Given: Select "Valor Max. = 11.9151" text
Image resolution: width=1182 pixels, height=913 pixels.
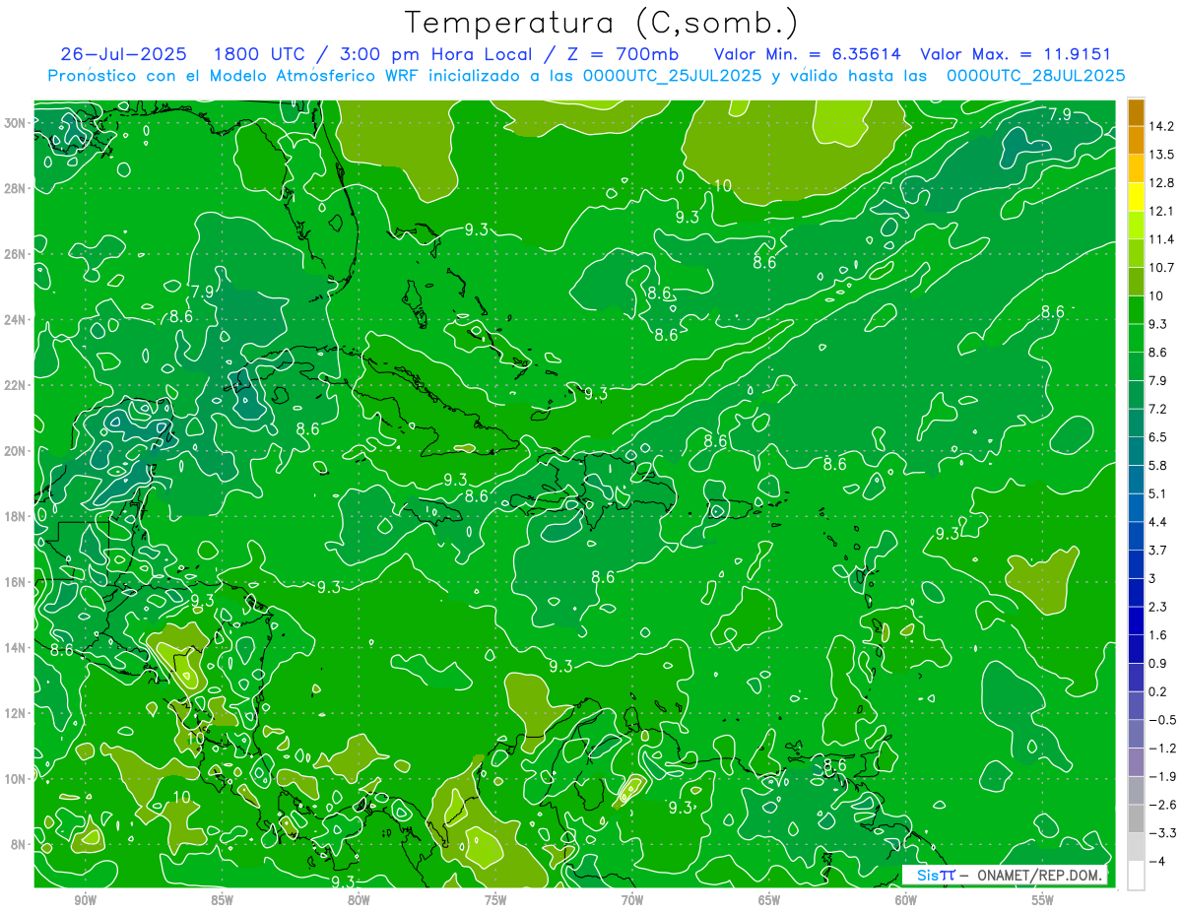Looking at the screenshot, I should (1016, 54).
